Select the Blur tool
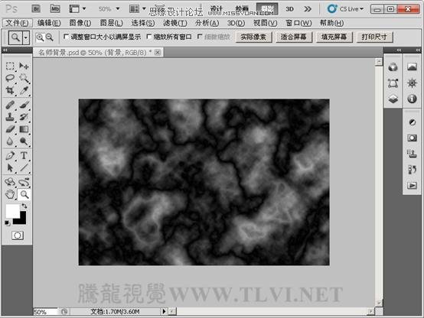Screen dimensions: 424x318 [x=10, y=141]
